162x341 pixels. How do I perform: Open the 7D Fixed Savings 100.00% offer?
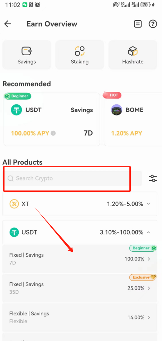(x=80, y=259)
